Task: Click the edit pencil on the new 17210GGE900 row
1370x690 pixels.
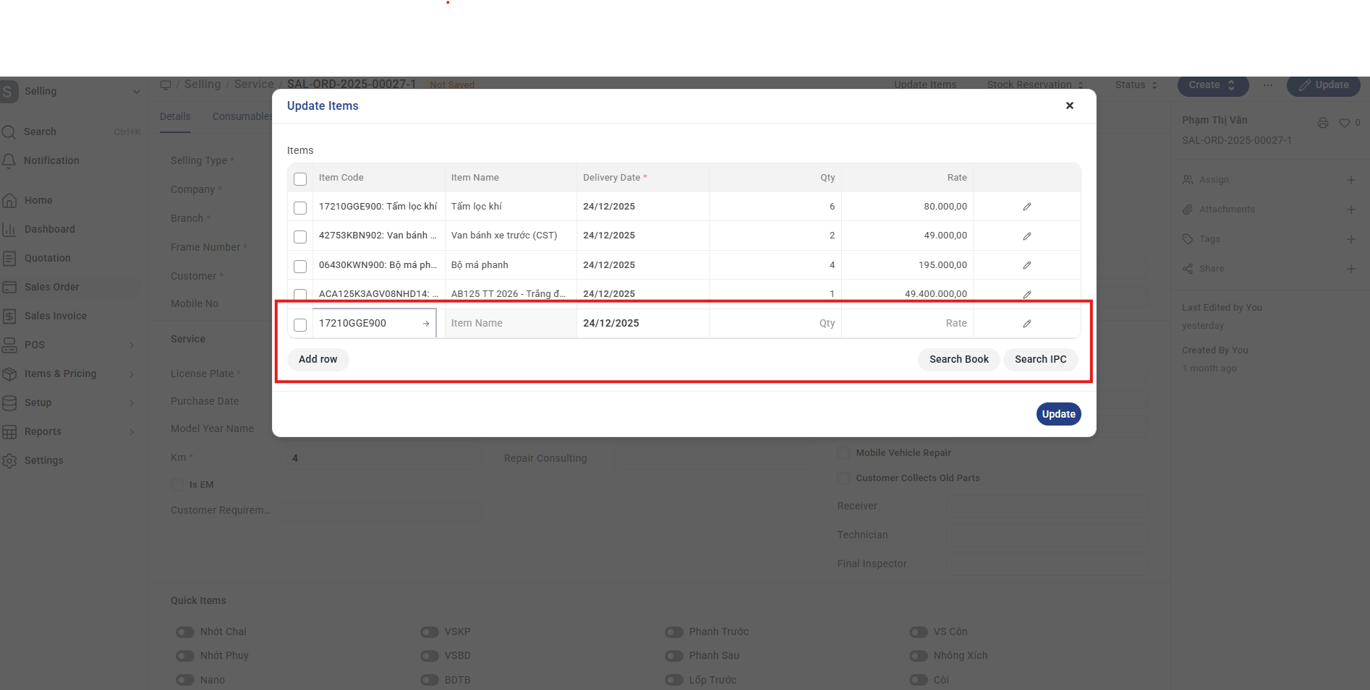Action: click(1026, 324)
